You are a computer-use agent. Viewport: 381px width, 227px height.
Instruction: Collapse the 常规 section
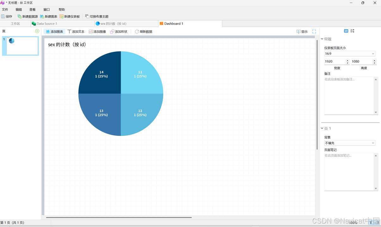pyautogui.click(x=322, y=39)
